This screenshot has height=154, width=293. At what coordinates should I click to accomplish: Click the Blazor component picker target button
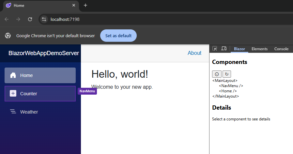pos(217,74)
